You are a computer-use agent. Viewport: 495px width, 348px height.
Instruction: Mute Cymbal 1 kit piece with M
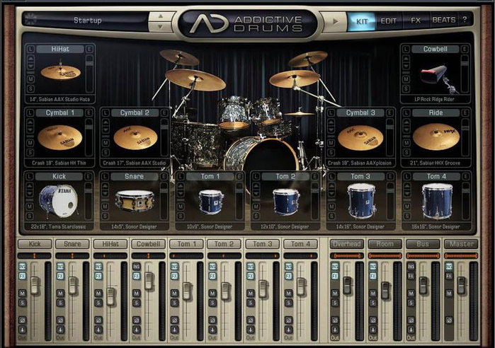(30, 142)
